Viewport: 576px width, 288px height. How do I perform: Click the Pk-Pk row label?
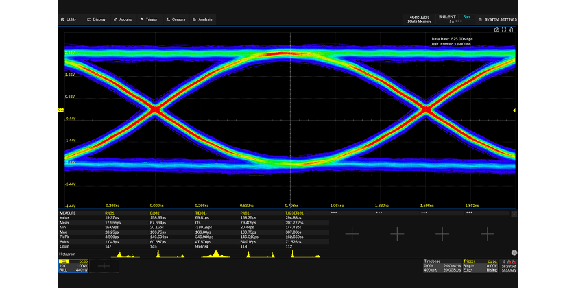pos(64,237)
